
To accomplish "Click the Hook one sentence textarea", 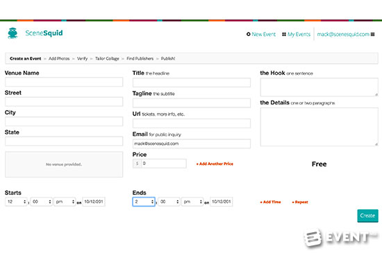I will pyautogui.click(x=319, y=87).
